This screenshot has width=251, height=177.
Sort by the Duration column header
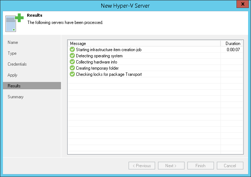pyautogui.click(x=232, y=44)
